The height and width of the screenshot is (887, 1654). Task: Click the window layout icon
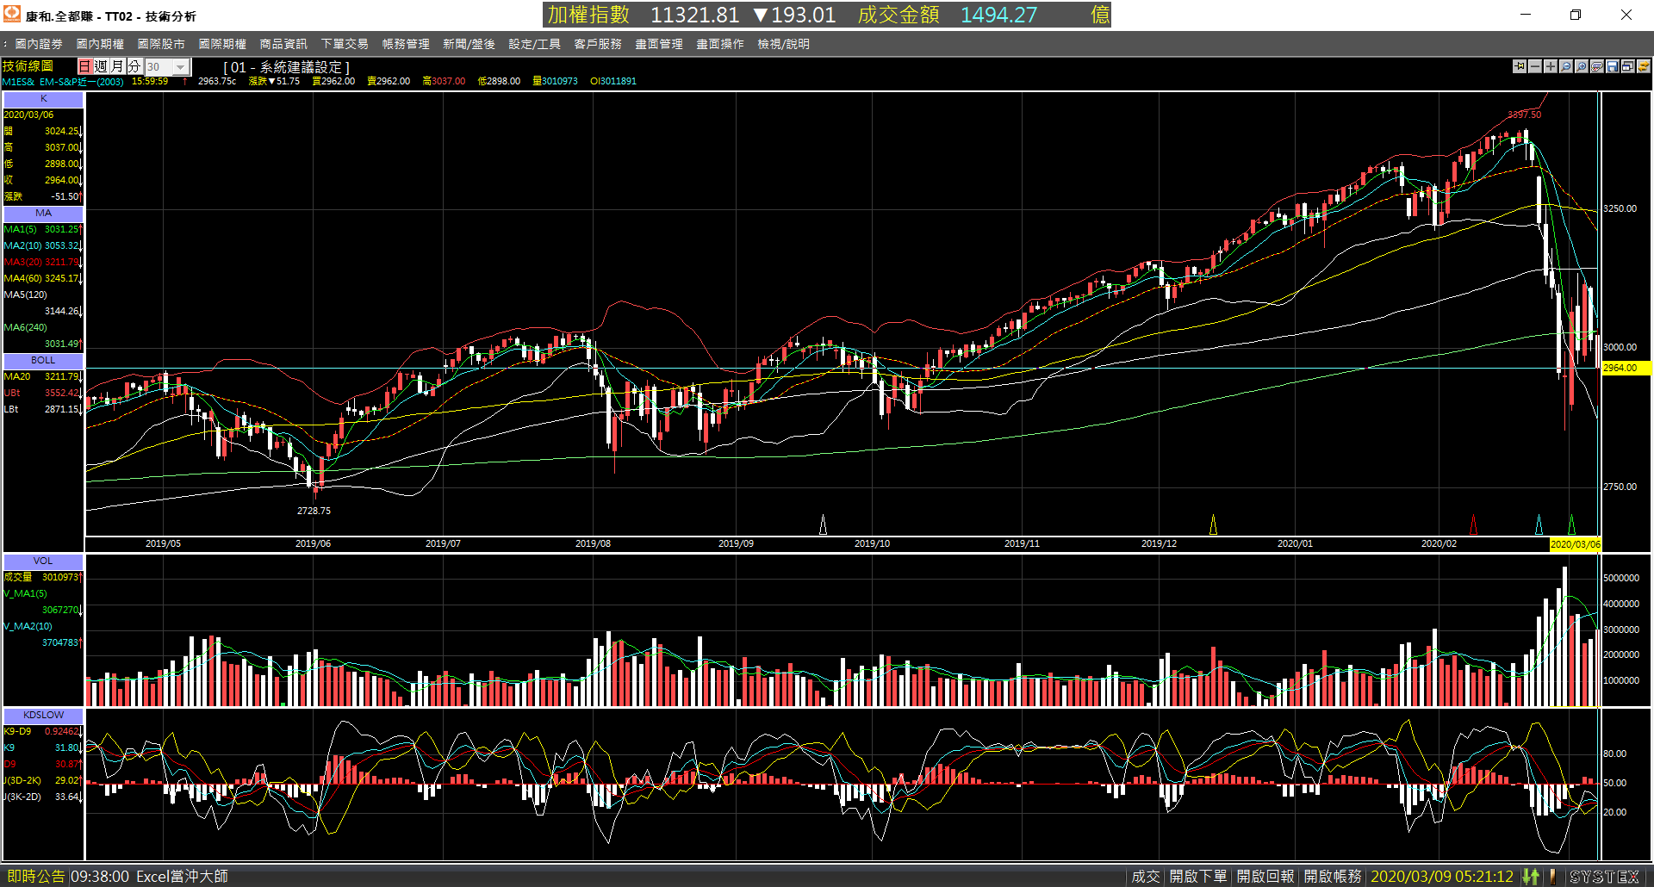1628,66
